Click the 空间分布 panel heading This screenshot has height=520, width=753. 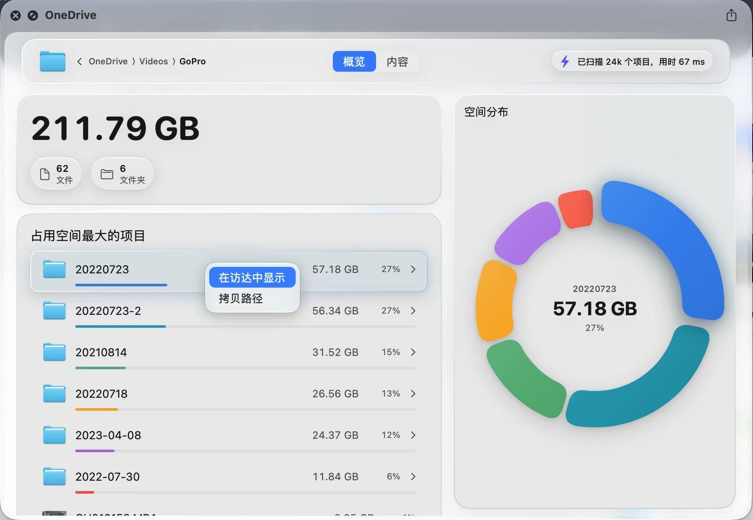[486, 112]
